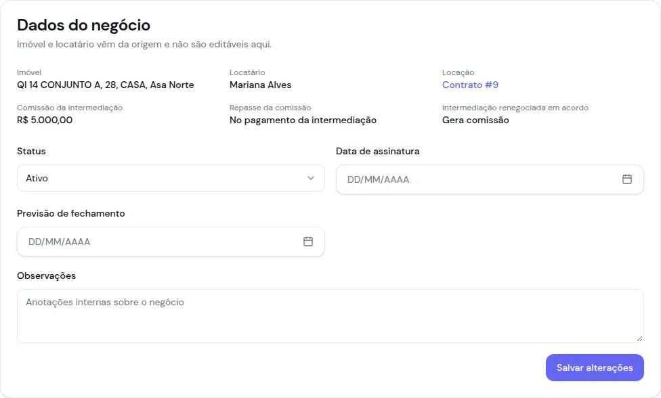Select tenant name Mariana Alves
The image size is (661, 398).
click(x=260, y=85)
